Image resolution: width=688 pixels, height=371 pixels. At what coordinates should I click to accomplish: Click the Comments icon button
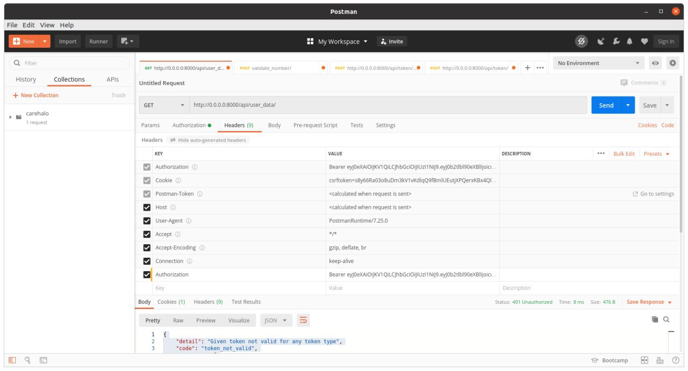click(643, 83)
